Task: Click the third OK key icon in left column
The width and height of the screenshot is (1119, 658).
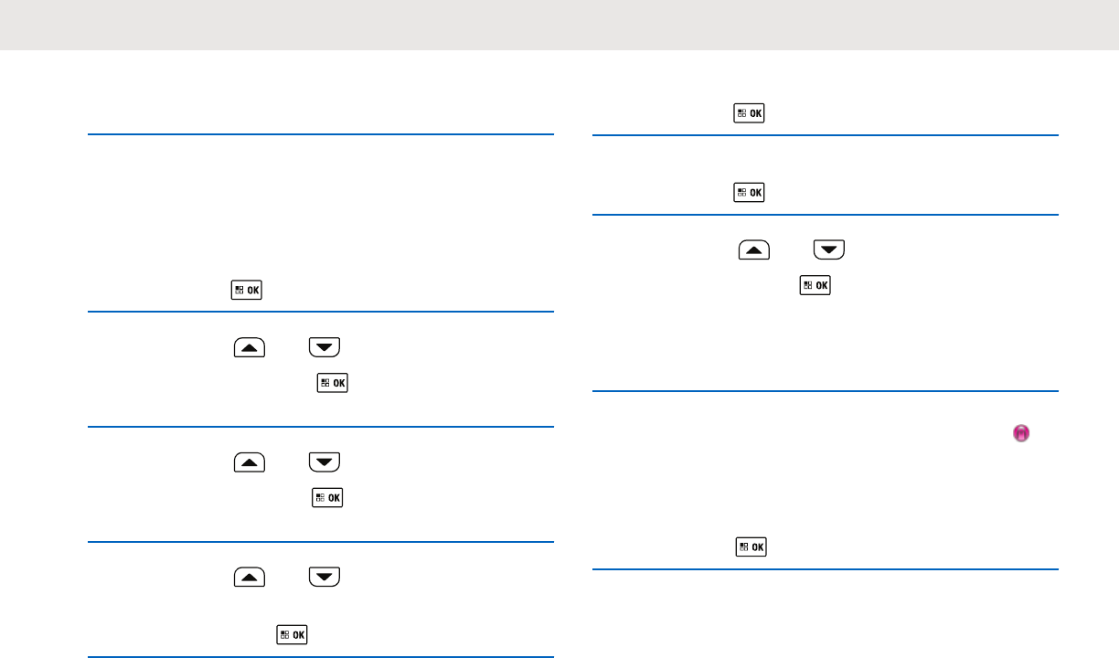Action: pos(326,498)
